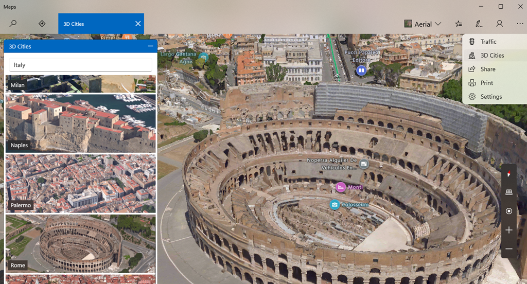The image size is (527, 284).
Task: Open the Directions icon in toolbar
Action: 42,24
